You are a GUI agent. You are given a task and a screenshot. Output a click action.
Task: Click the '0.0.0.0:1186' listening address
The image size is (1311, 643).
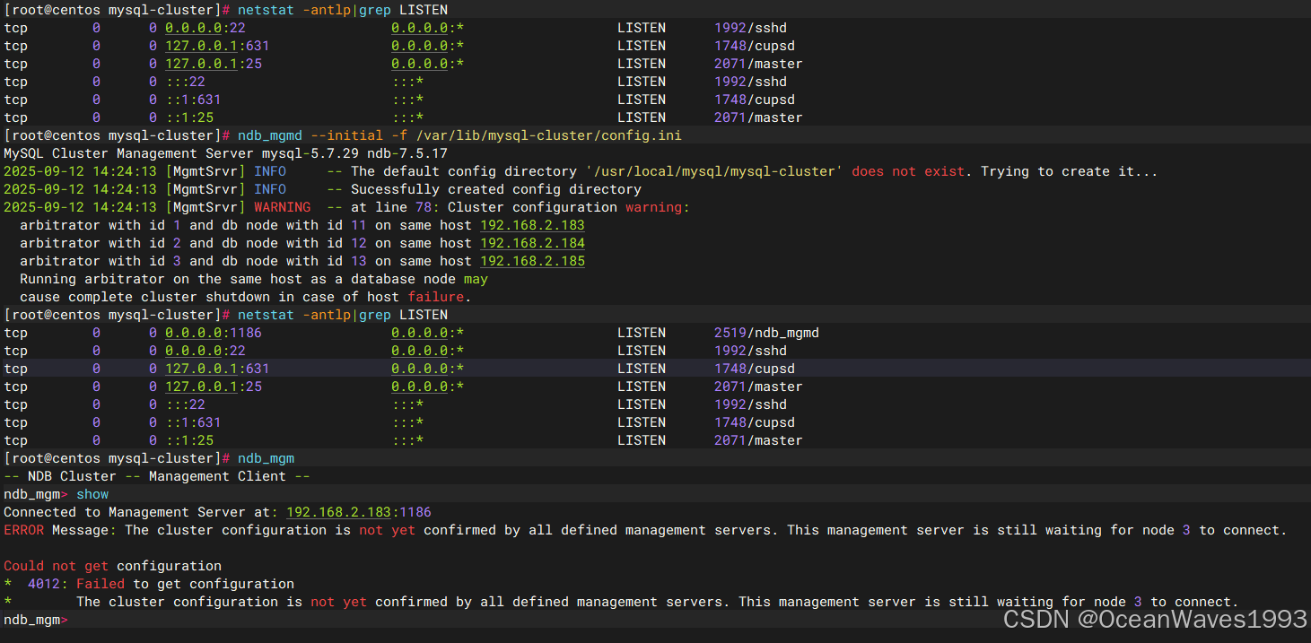point(214,333)
